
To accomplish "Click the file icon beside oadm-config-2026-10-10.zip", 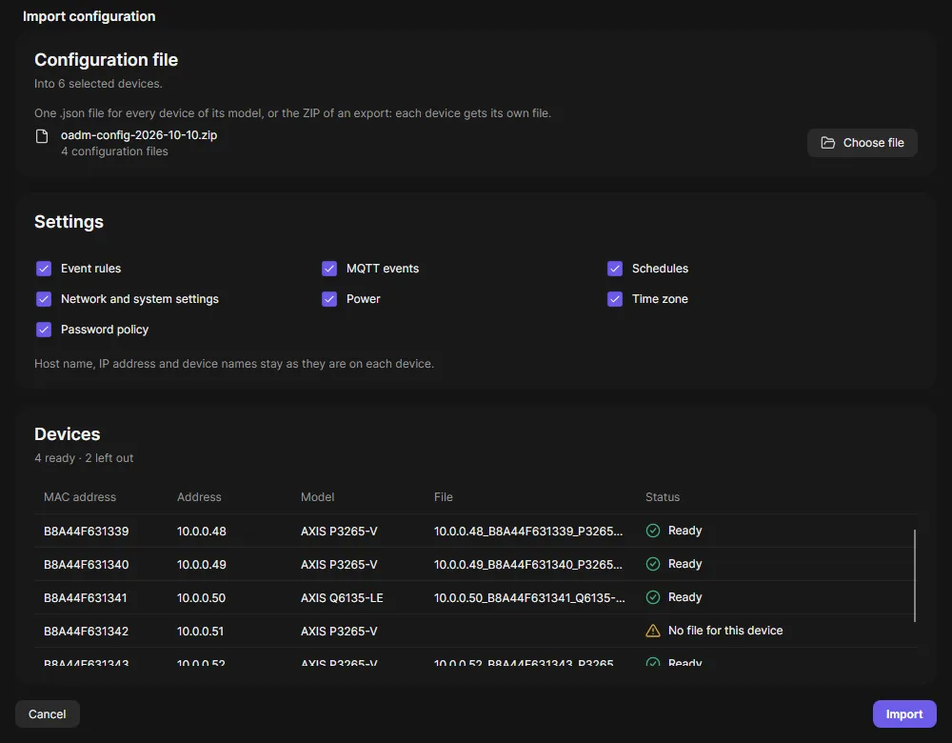I will [x=42, y=136].
